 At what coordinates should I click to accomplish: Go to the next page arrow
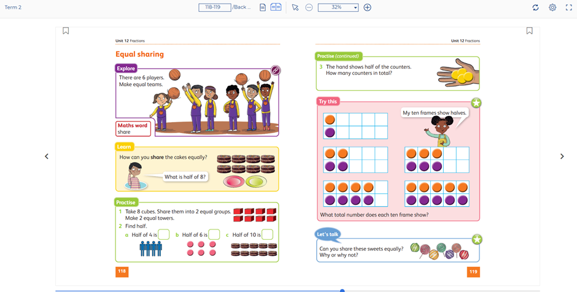pyautogui.click(x=562, y=156)
